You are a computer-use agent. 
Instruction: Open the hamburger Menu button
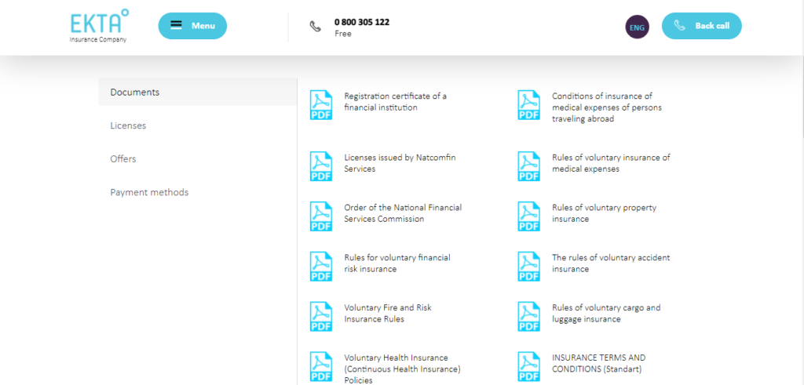click(192, 26)
